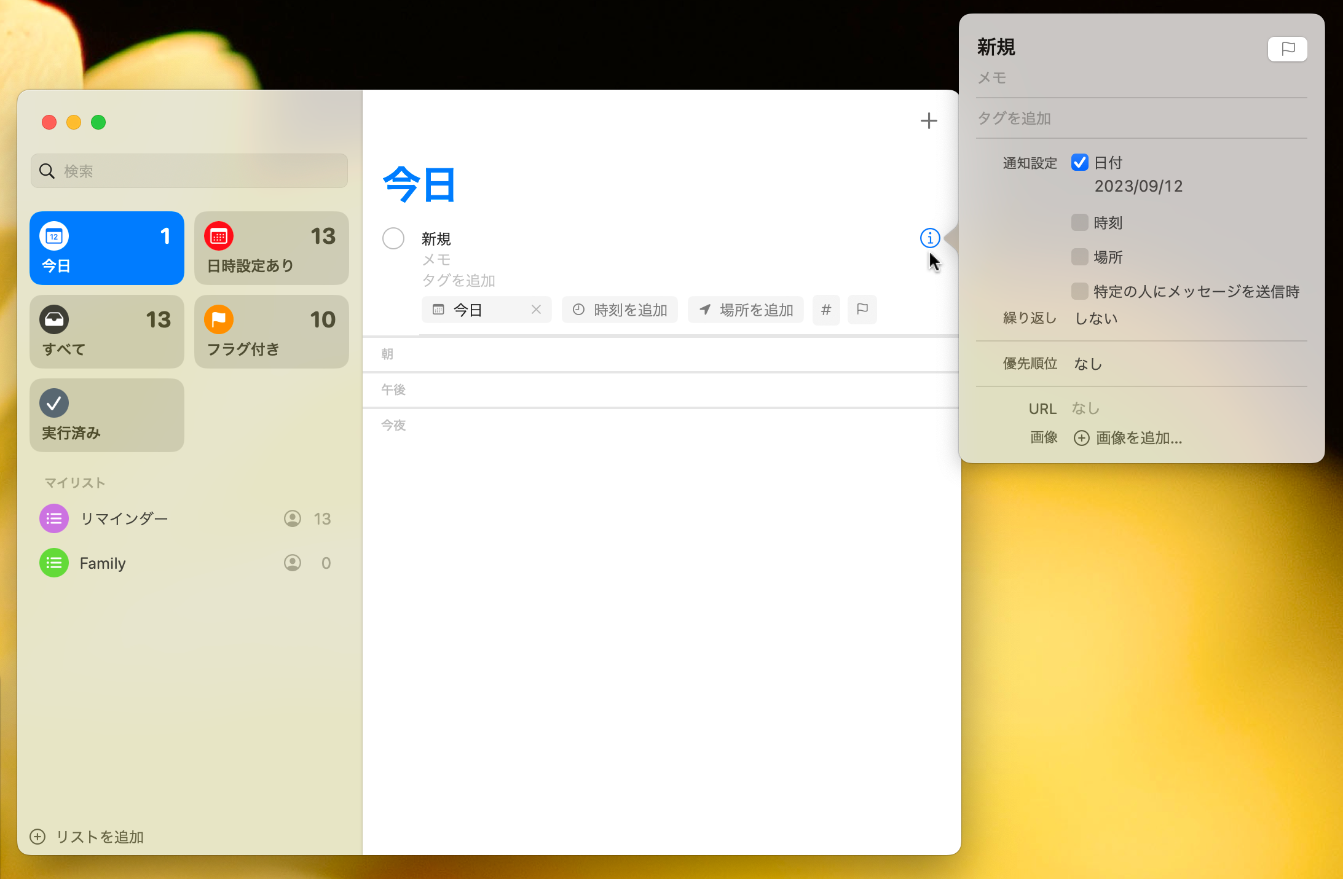The height and width of the screenshot is (879, 1343).
Task: Click the plus icon to add reminder
Action: pyautogui.click(x=928, y=121)
